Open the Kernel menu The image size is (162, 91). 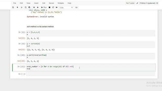point(51,3)
